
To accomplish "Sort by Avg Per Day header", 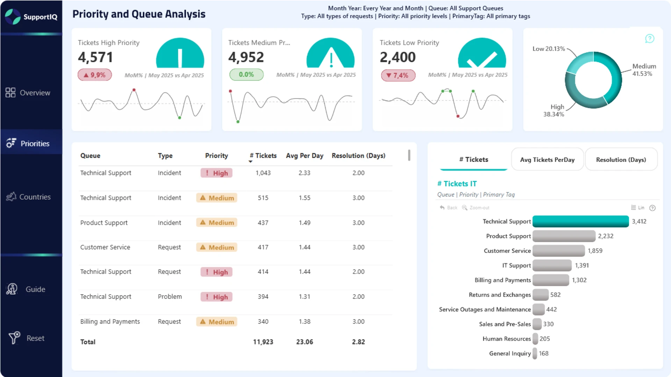I will pos(304,156).
